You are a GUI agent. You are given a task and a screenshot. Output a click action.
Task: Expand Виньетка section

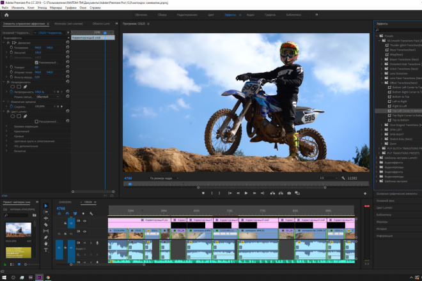(6, 151)
